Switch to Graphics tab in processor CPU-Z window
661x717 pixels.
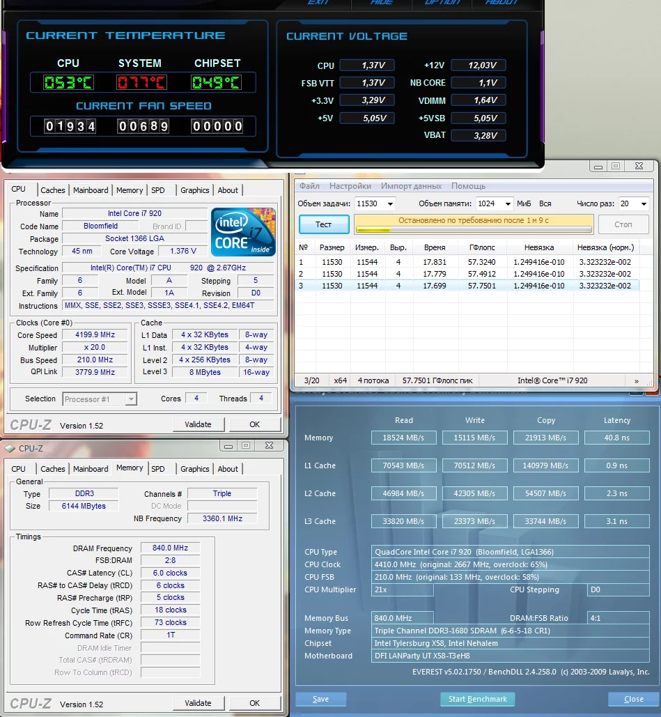point(195,190)
